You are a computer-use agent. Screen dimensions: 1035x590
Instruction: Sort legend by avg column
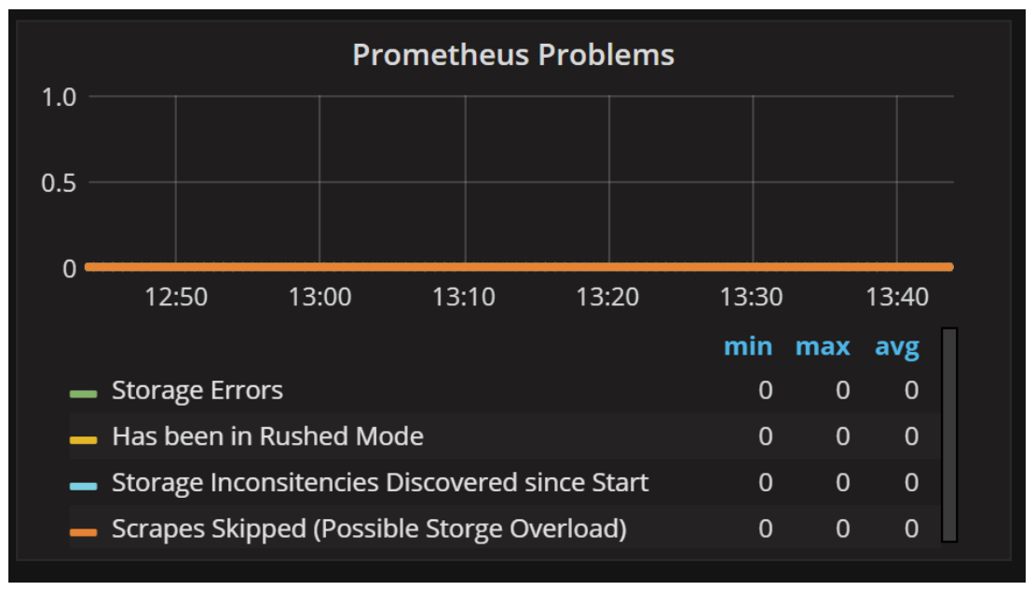pyautogui.click(x=896, y=347)
